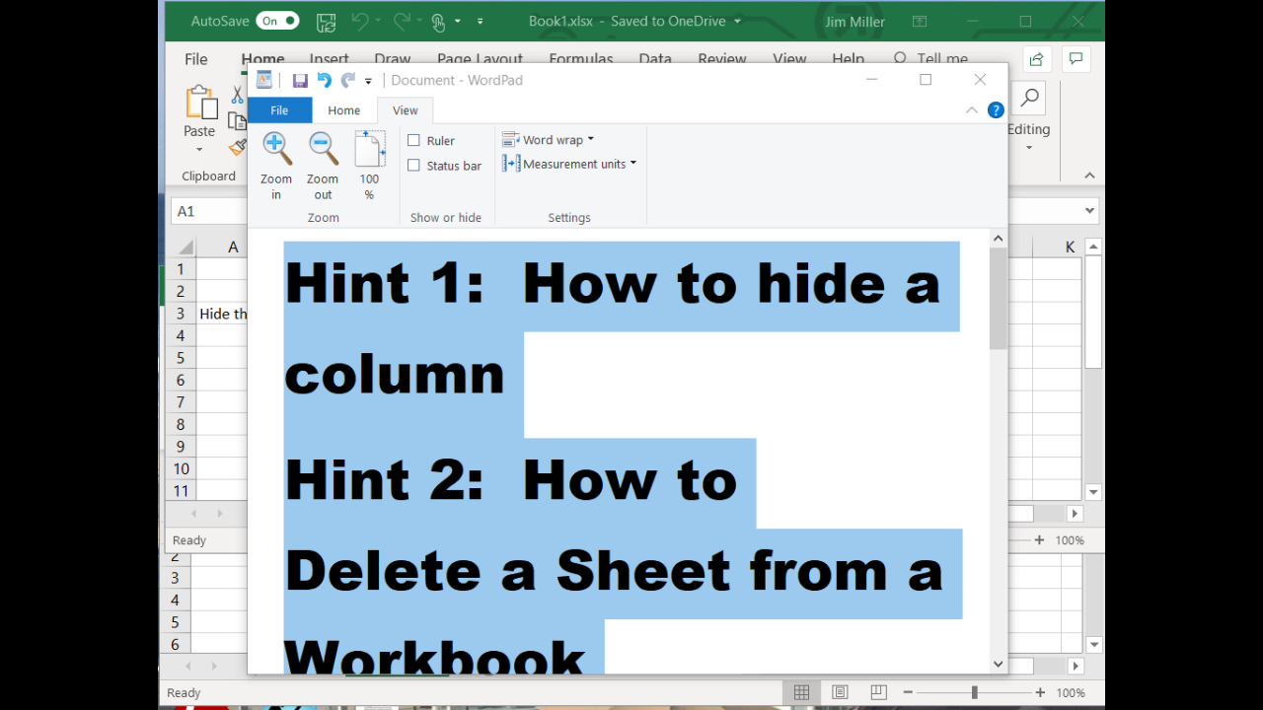Viewport: 1263px width, 710px height.
Task: Switch to the WordPad Home tab
Action: [x=344, y=110]
